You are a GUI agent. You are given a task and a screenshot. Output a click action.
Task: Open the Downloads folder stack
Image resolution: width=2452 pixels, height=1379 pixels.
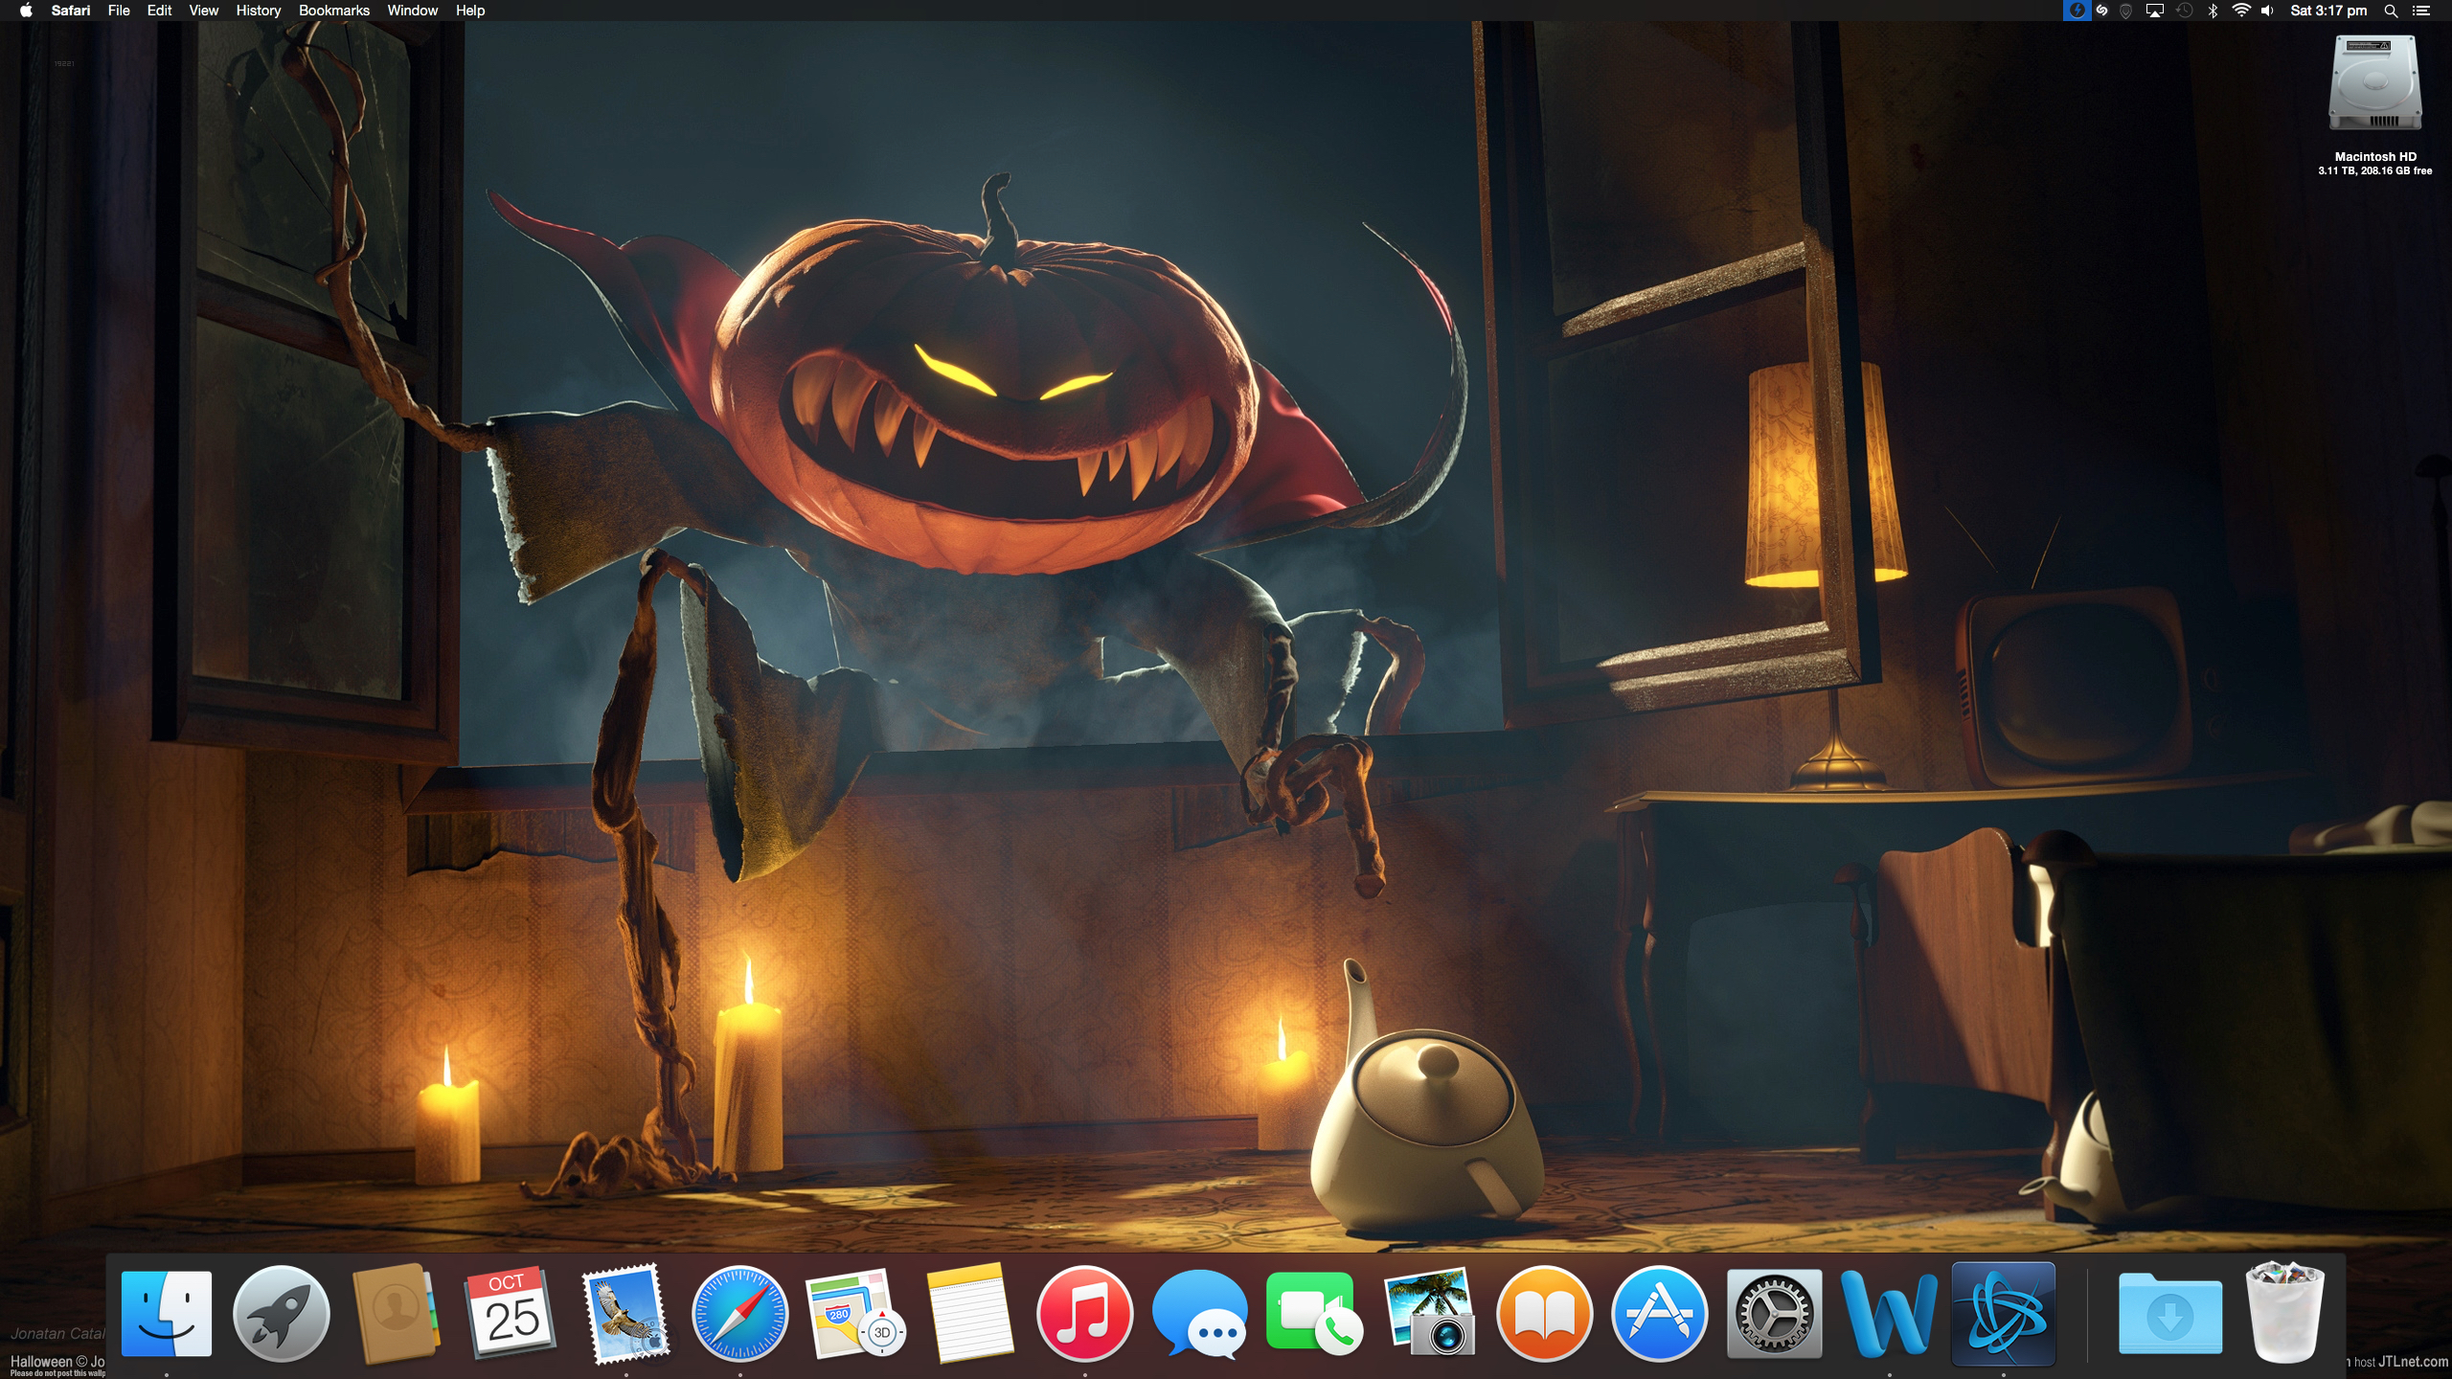(x=2169, y=1313)
